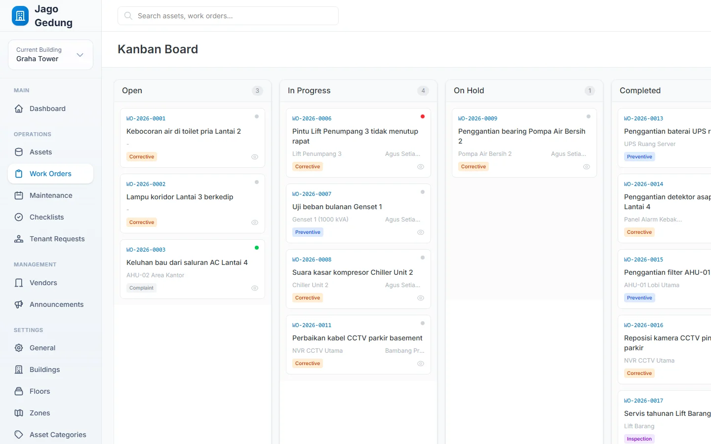The height and width of the screenshot is (444, 711).
Task: Click the Tenant Requests person icon
Action: [19, 239]
